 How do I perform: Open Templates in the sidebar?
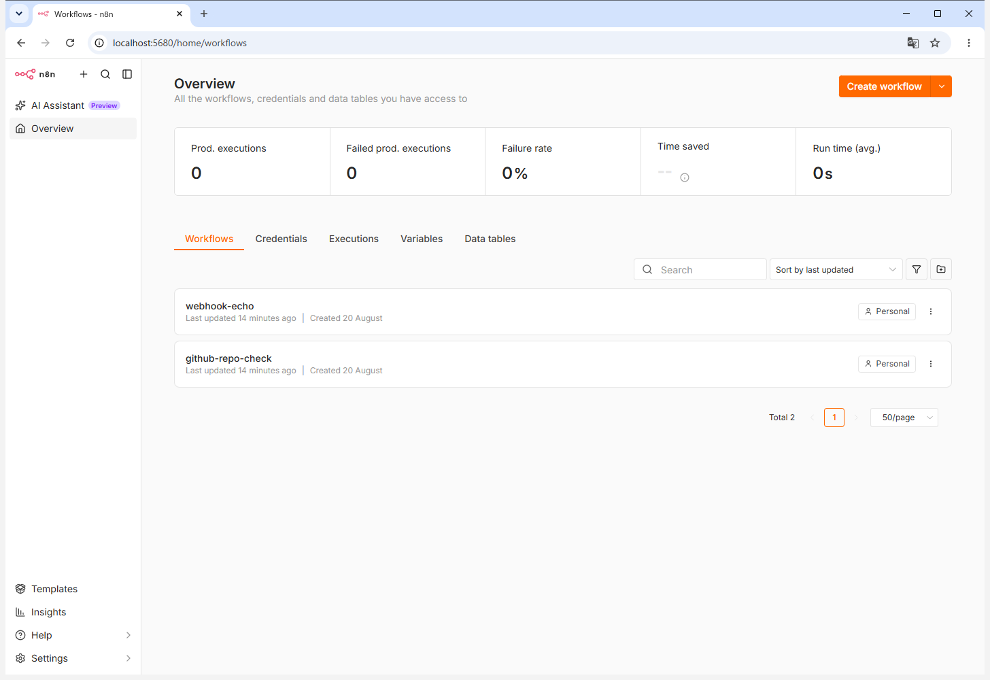click(x=73, y=589)
